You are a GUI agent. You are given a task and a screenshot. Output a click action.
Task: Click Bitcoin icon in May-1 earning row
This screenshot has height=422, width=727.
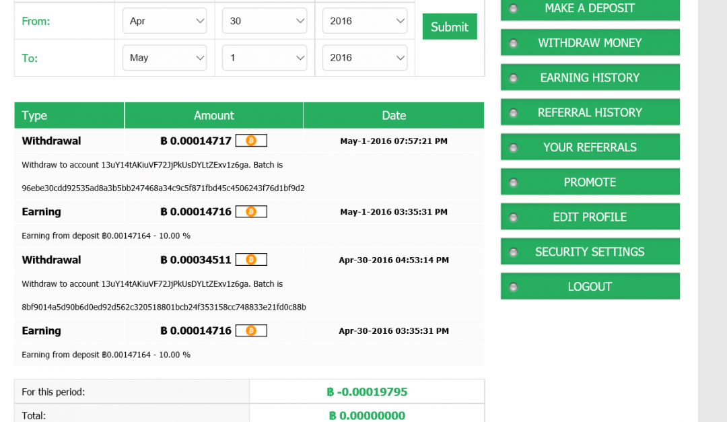[251, 212]
